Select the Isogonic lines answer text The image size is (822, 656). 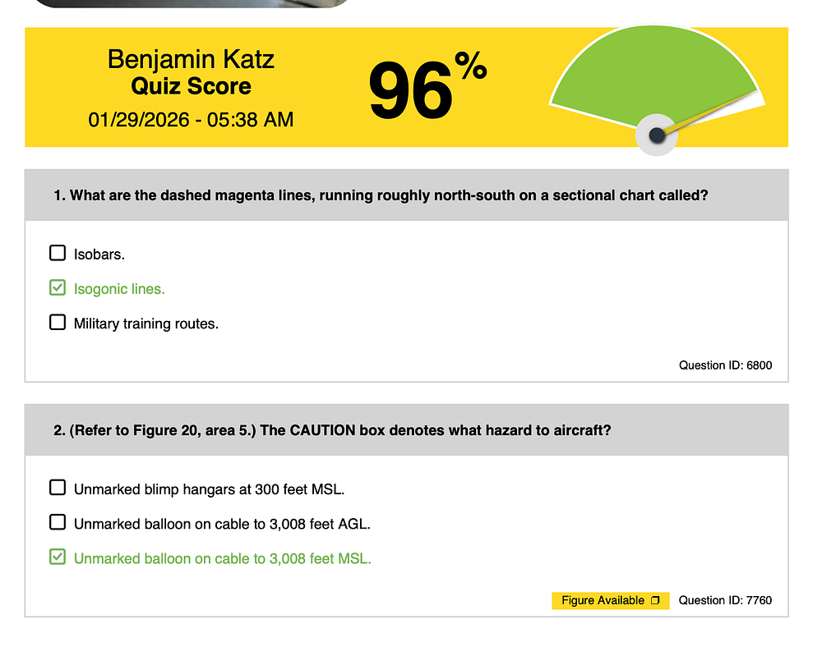click(119, 289)
